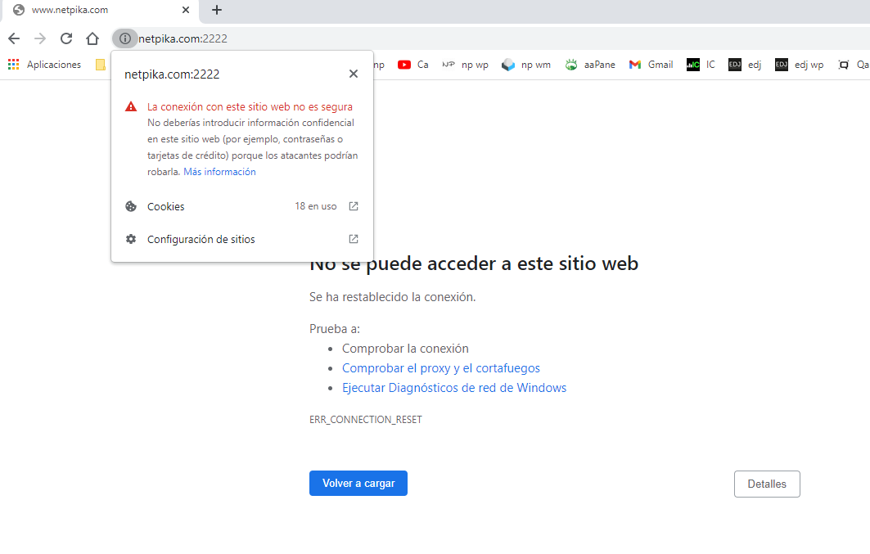Image resolution: width=870 pixels, height=554 pixels.
Task: Click 'Se ha restablecido la conexión.' text
Action: point(392,297)
